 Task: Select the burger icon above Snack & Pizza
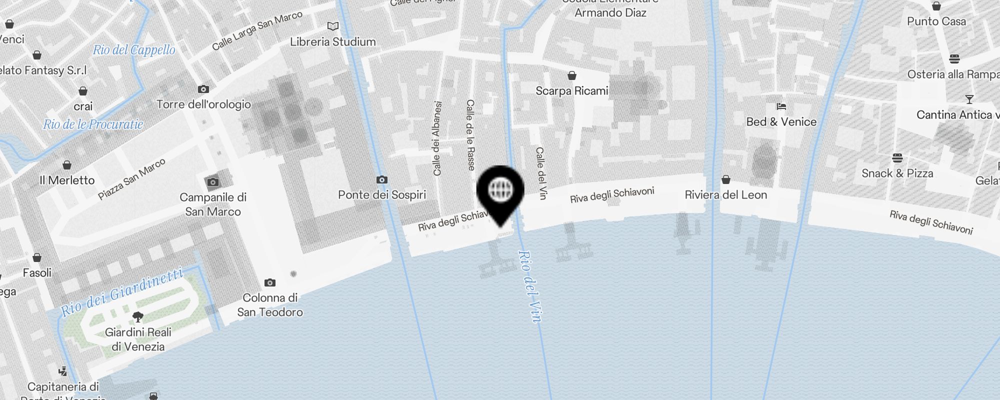pyautogui.click(x=897, y=158)
